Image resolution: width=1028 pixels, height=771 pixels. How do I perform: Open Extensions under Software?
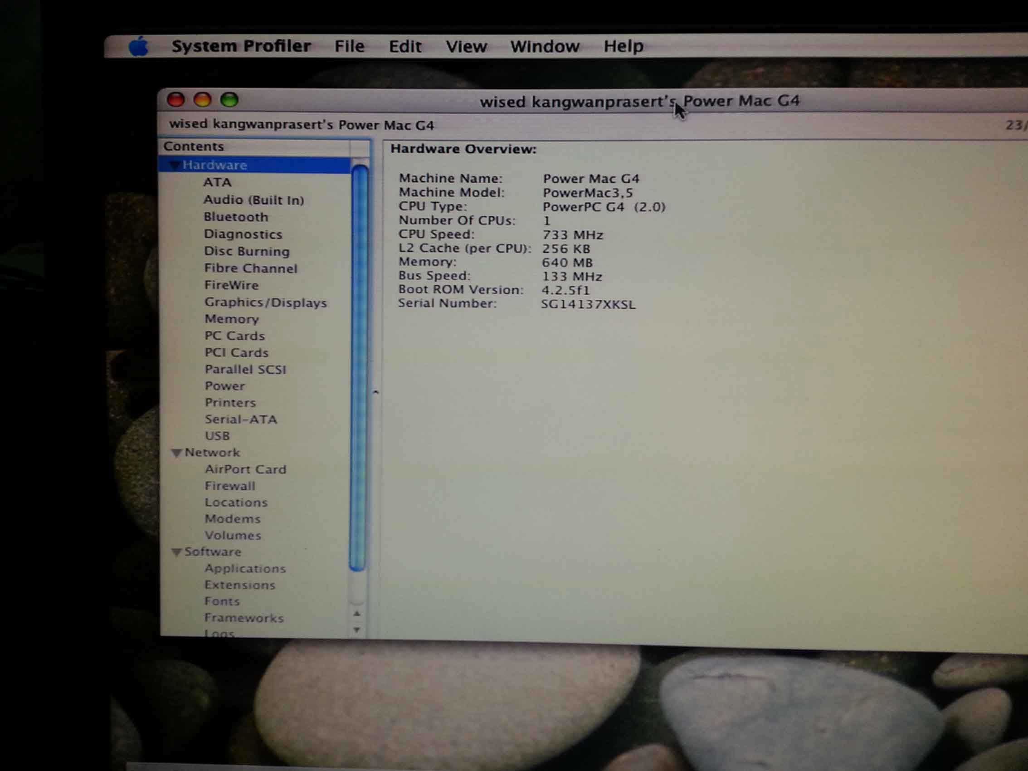pos(240,585)
